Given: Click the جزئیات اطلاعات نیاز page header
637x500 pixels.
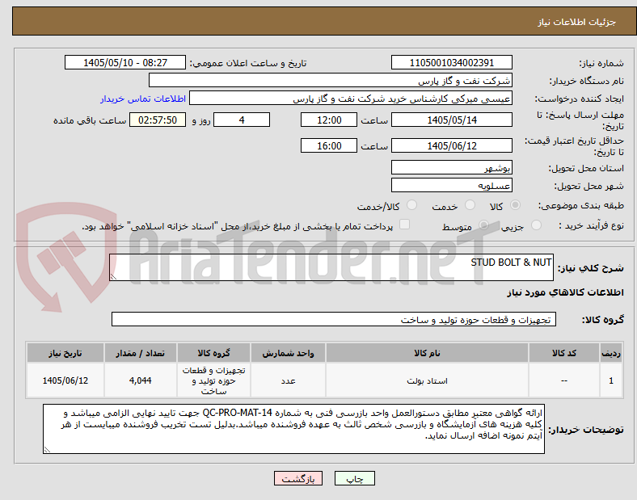Looking at the screenshot, I should click(577, 22).
